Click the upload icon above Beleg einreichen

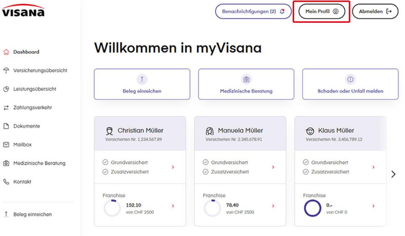[142, 79]
